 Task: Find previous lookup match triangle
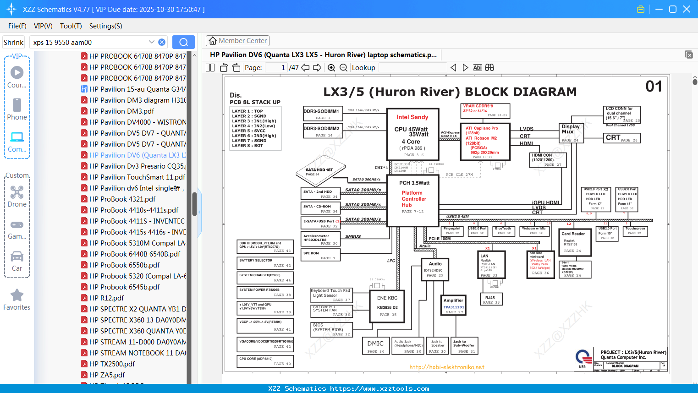click(x=453, y=67)
